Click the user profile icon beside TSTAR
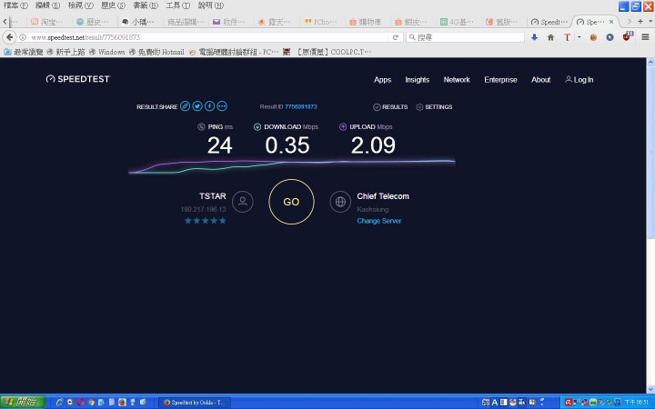655x409 pixels. (243, 202)
